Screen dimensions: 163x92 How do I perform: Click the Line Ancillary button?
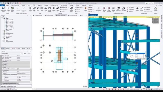click(130, 7)
